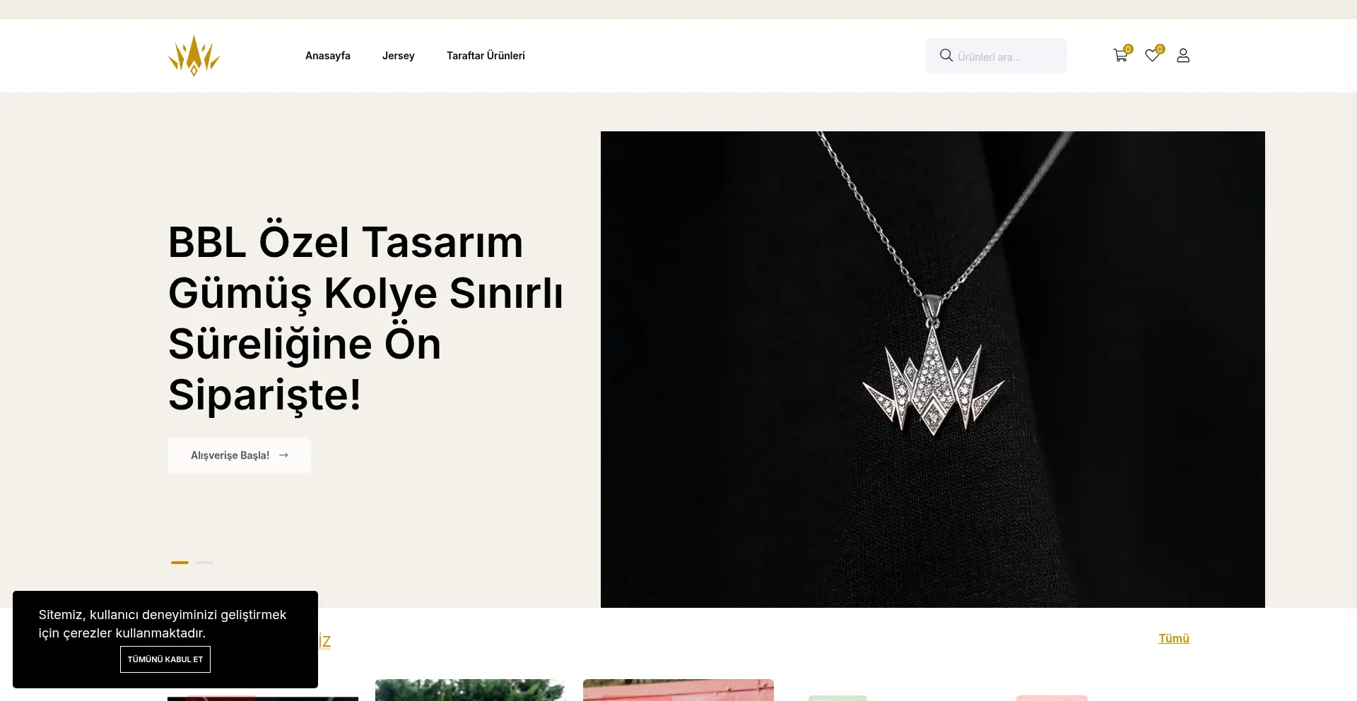Open the pink background product thumbnail
1357x701 pixels.
click(678, 690)
